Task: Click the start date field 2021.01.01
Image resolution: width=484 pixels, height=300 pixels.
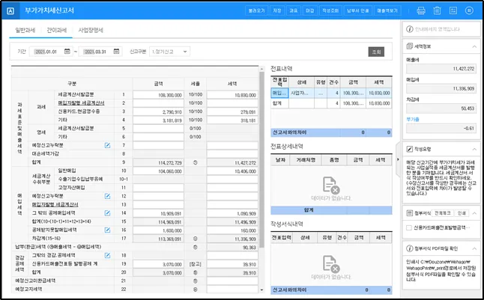Action: 51,52
